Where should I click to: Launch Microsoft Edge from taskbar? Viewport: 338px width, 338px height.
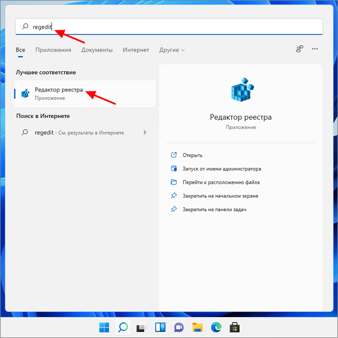click(x=216, y=328)
